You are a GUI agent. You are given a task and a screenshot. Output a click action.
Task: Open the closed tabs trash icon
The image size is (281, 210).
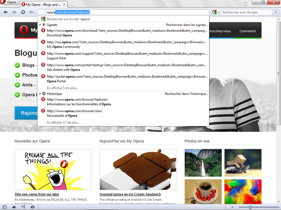245,4
